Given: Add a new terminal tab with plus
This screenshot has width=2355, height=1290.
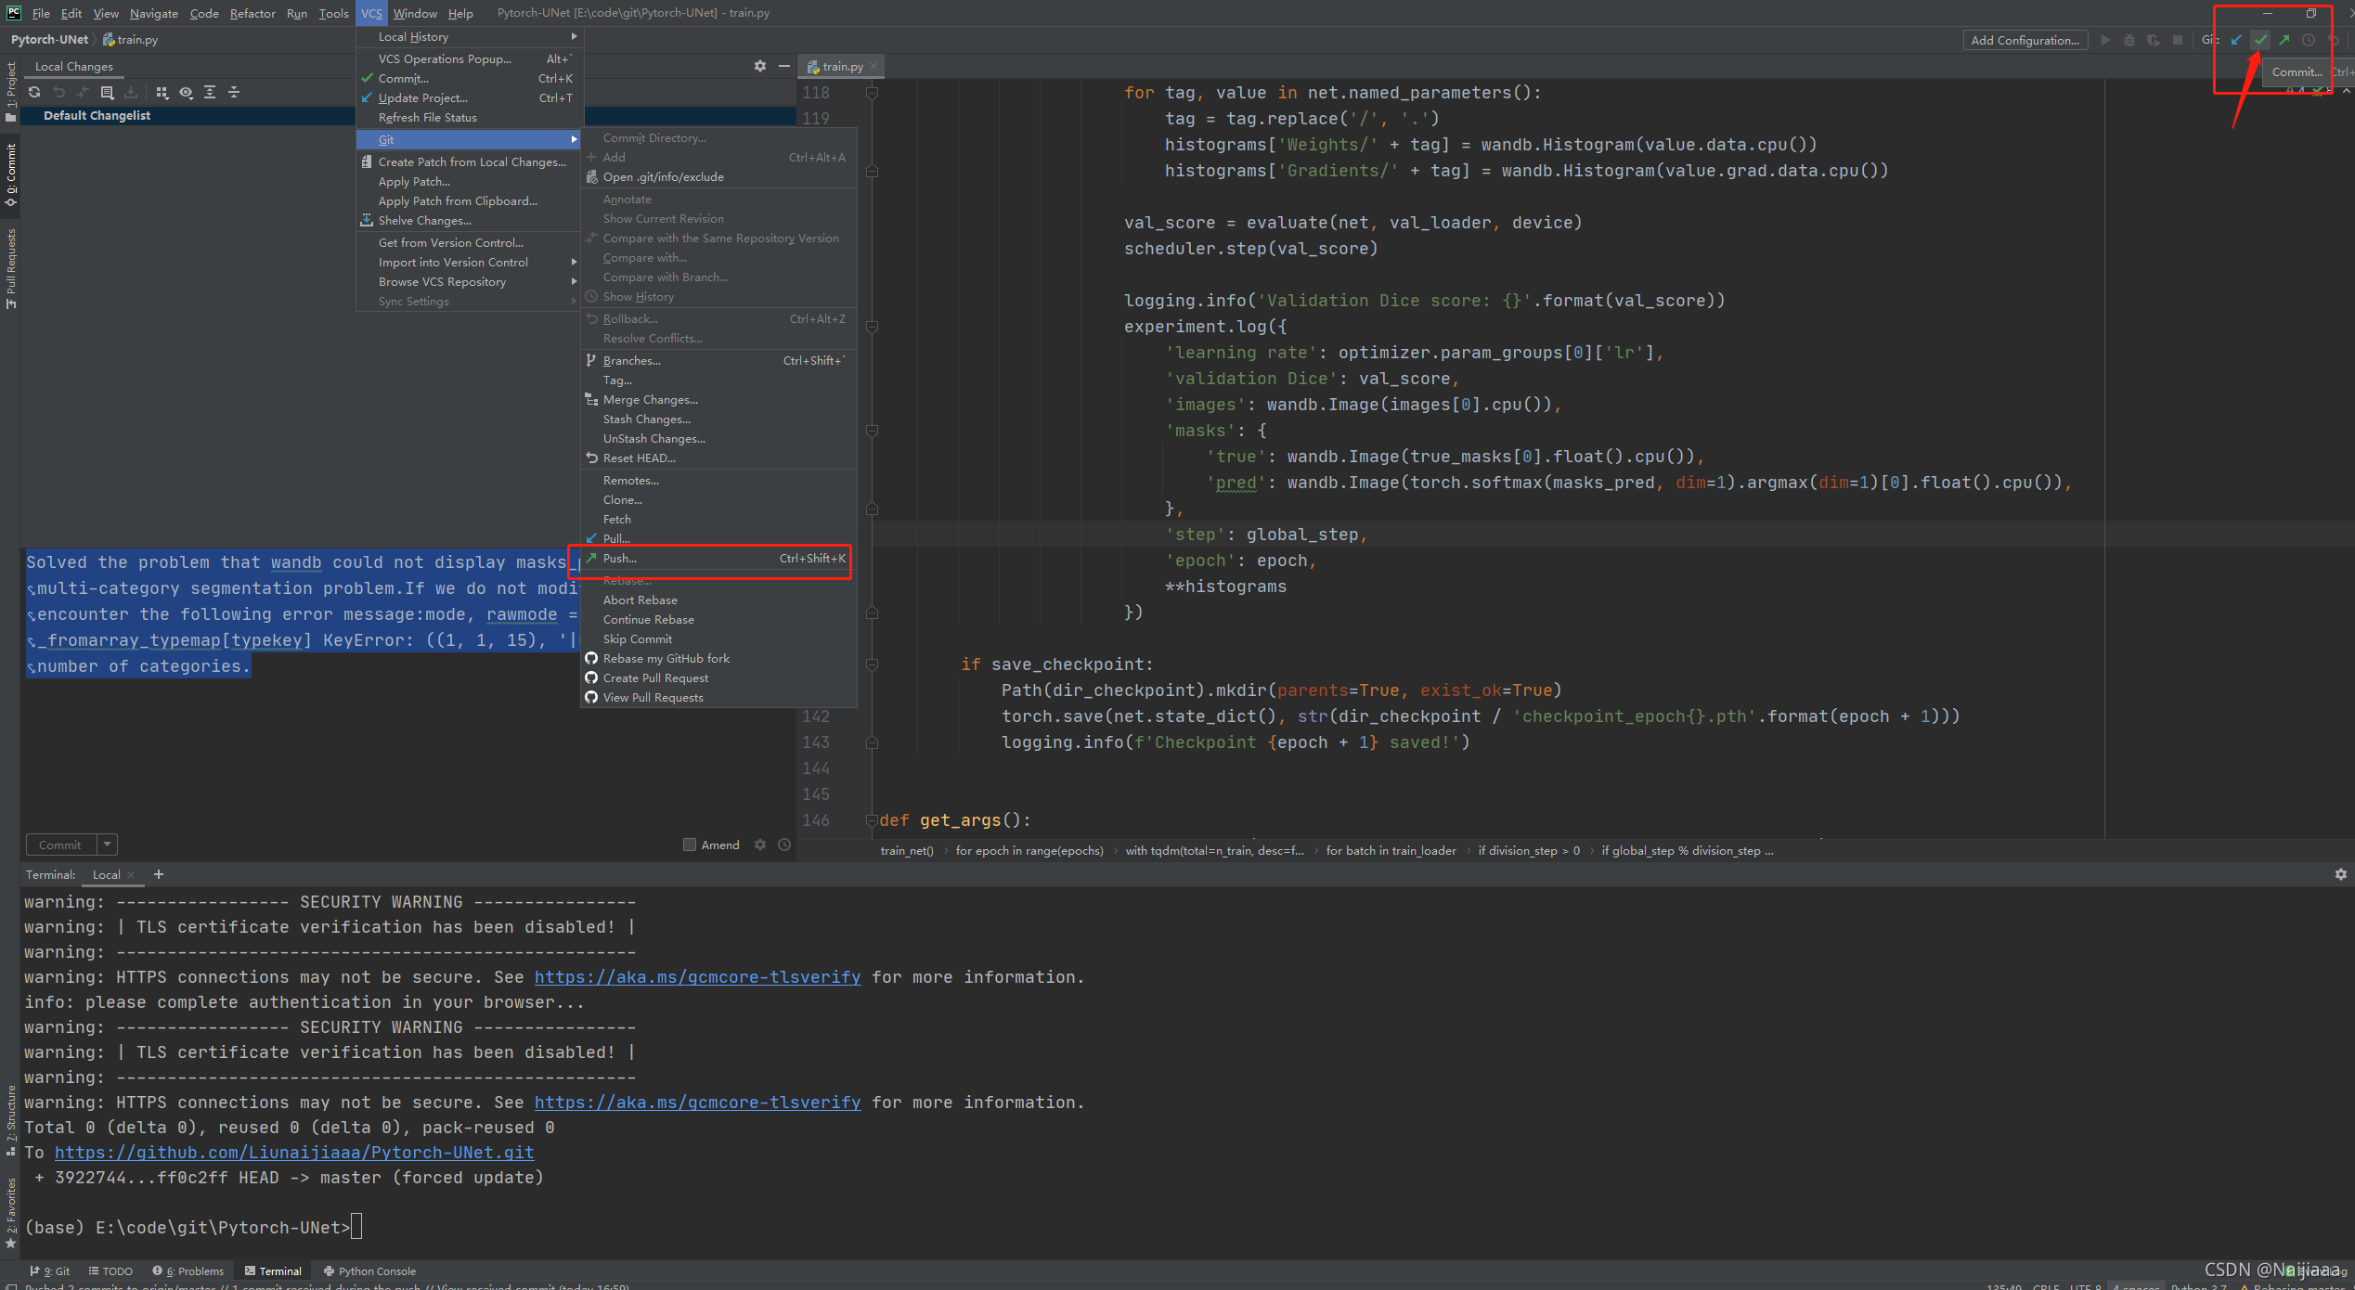Looking at the screenshot, I should [159, 874].
